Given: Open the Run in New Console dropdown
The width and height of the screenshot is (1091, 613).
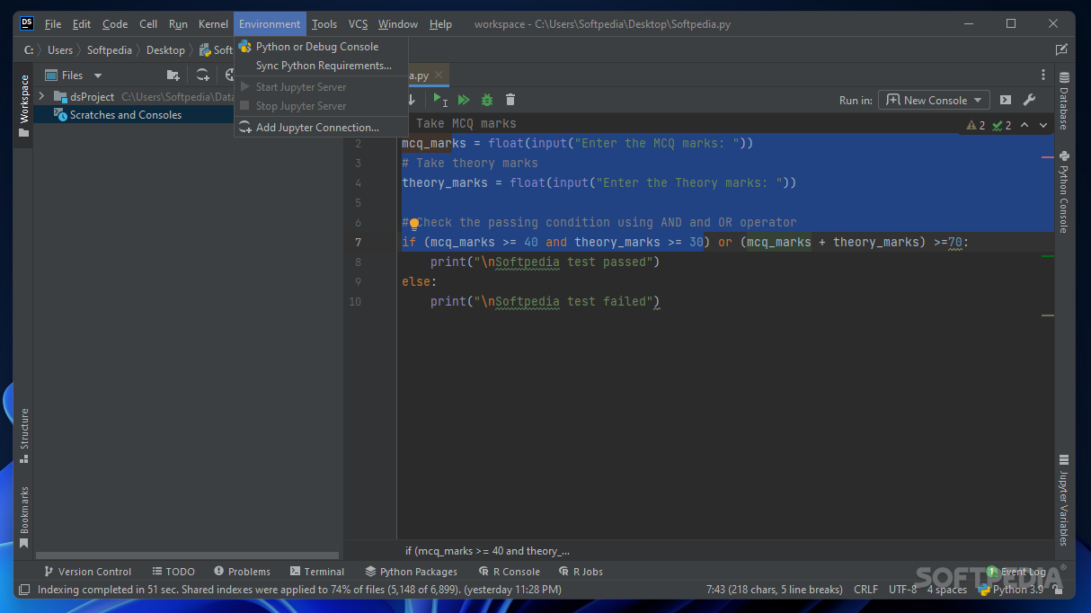Looking at the screenshot, I should pyautogui.click(x=934, y=100).
